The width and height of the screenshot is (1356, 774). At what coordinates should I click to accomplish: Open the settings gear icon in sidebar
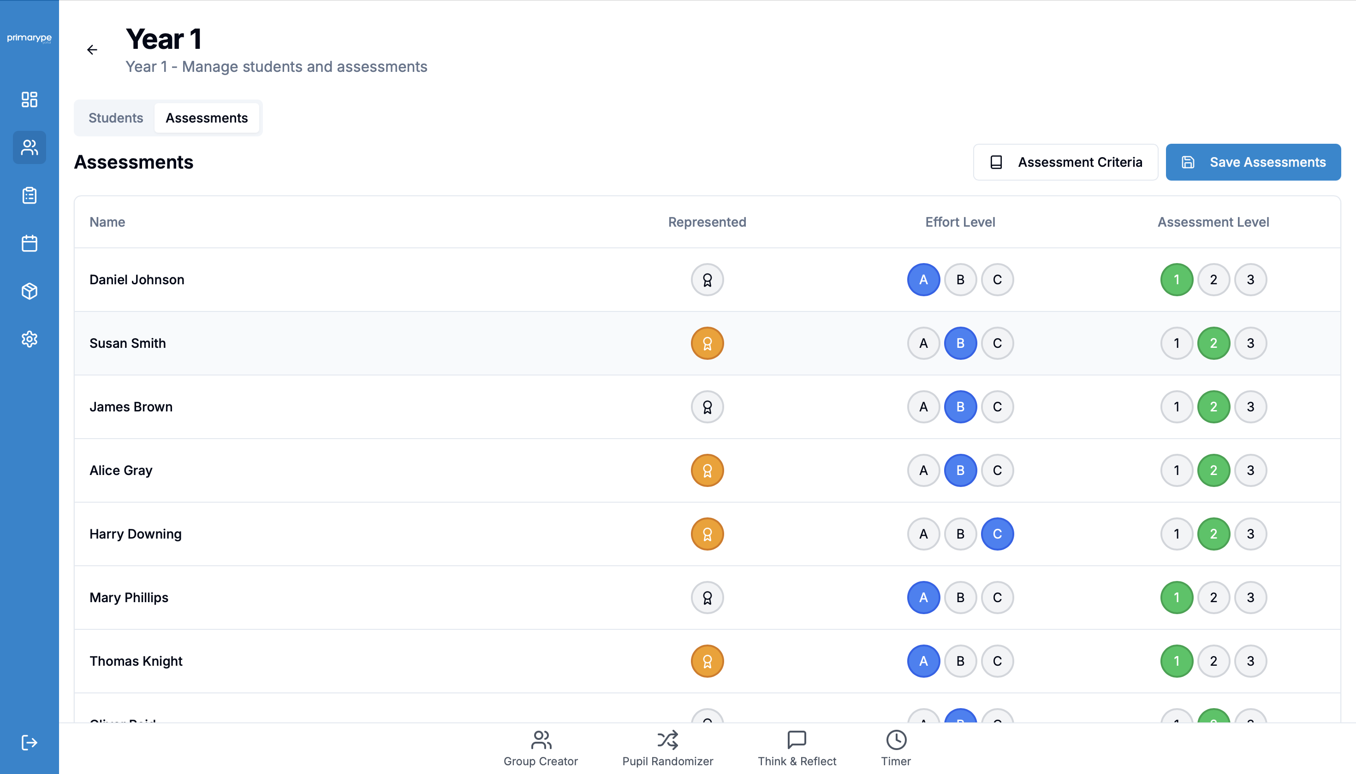coord(29,339)
